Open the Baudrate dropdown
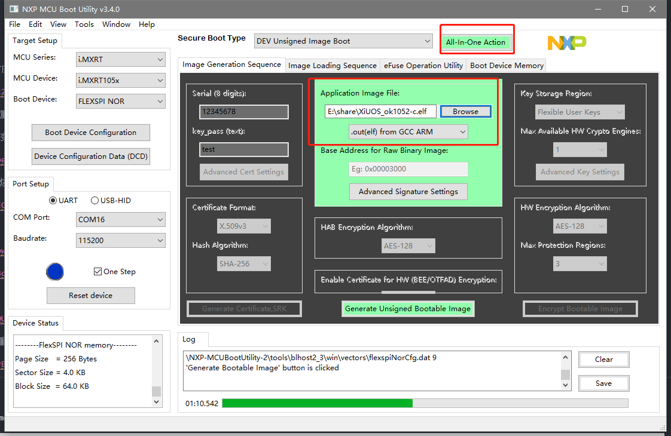The height and width of the screenshot is (436, 671). pos(121,241)
